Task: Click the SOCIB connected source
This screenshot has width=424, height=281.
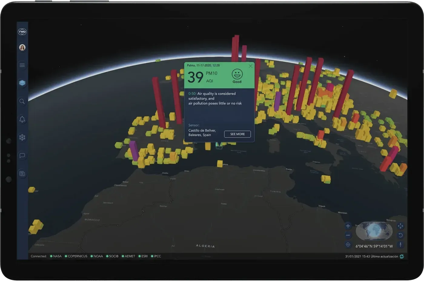Action: [x=112, y=256]
